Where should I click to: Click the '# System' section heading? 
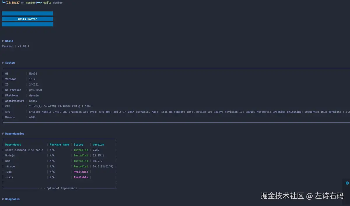point(8,63)
